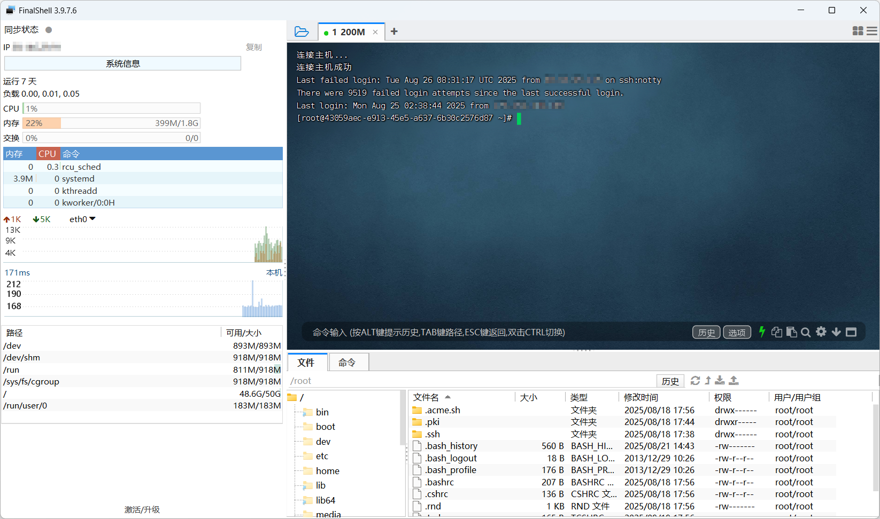
Task: Select the .bash_history file
Action: pyautogui.click(x=451, y=446)
